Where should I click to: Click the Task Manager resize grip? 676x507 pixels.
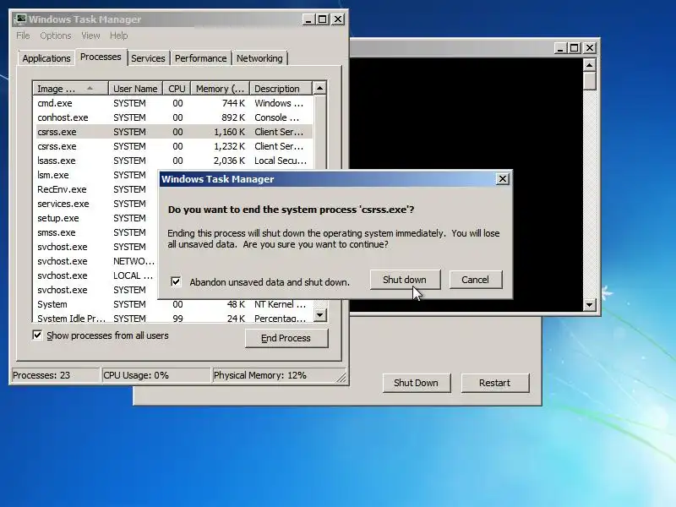click(x=341, y=377)
